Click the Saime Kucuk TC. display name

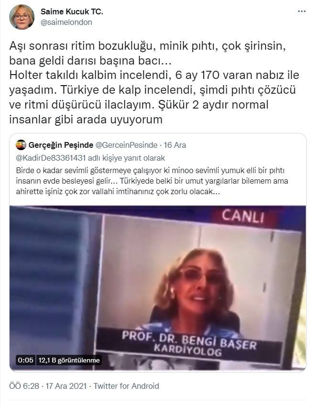click(72, 11)
